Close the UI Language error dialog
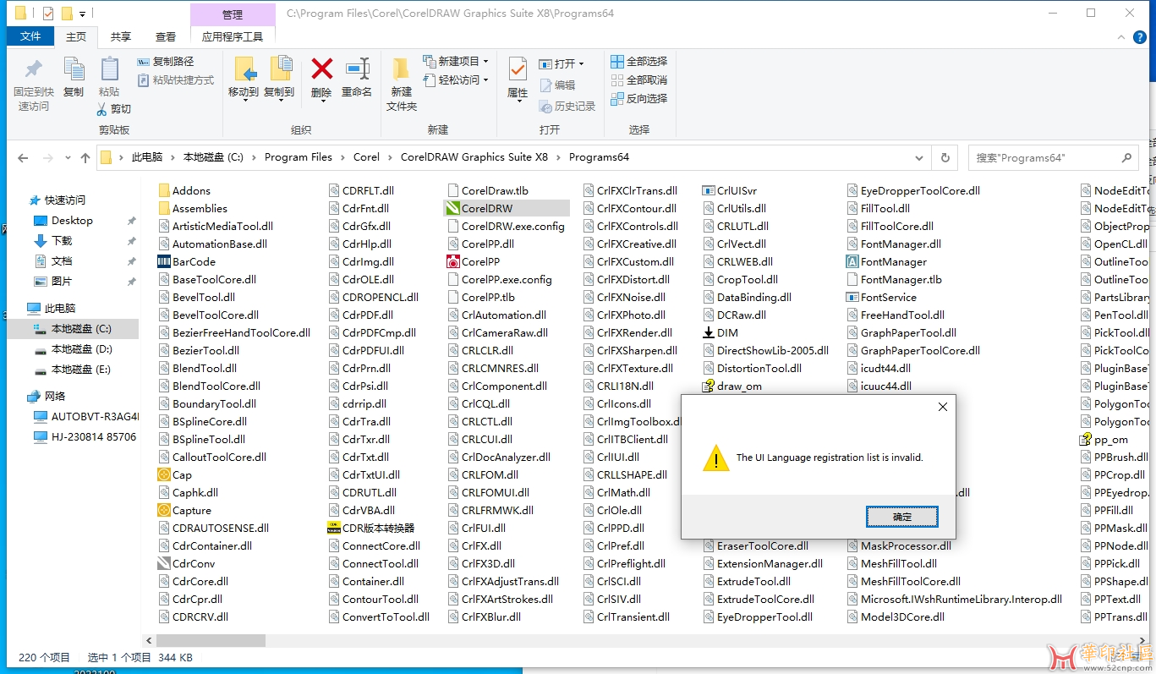 (943, 407)
